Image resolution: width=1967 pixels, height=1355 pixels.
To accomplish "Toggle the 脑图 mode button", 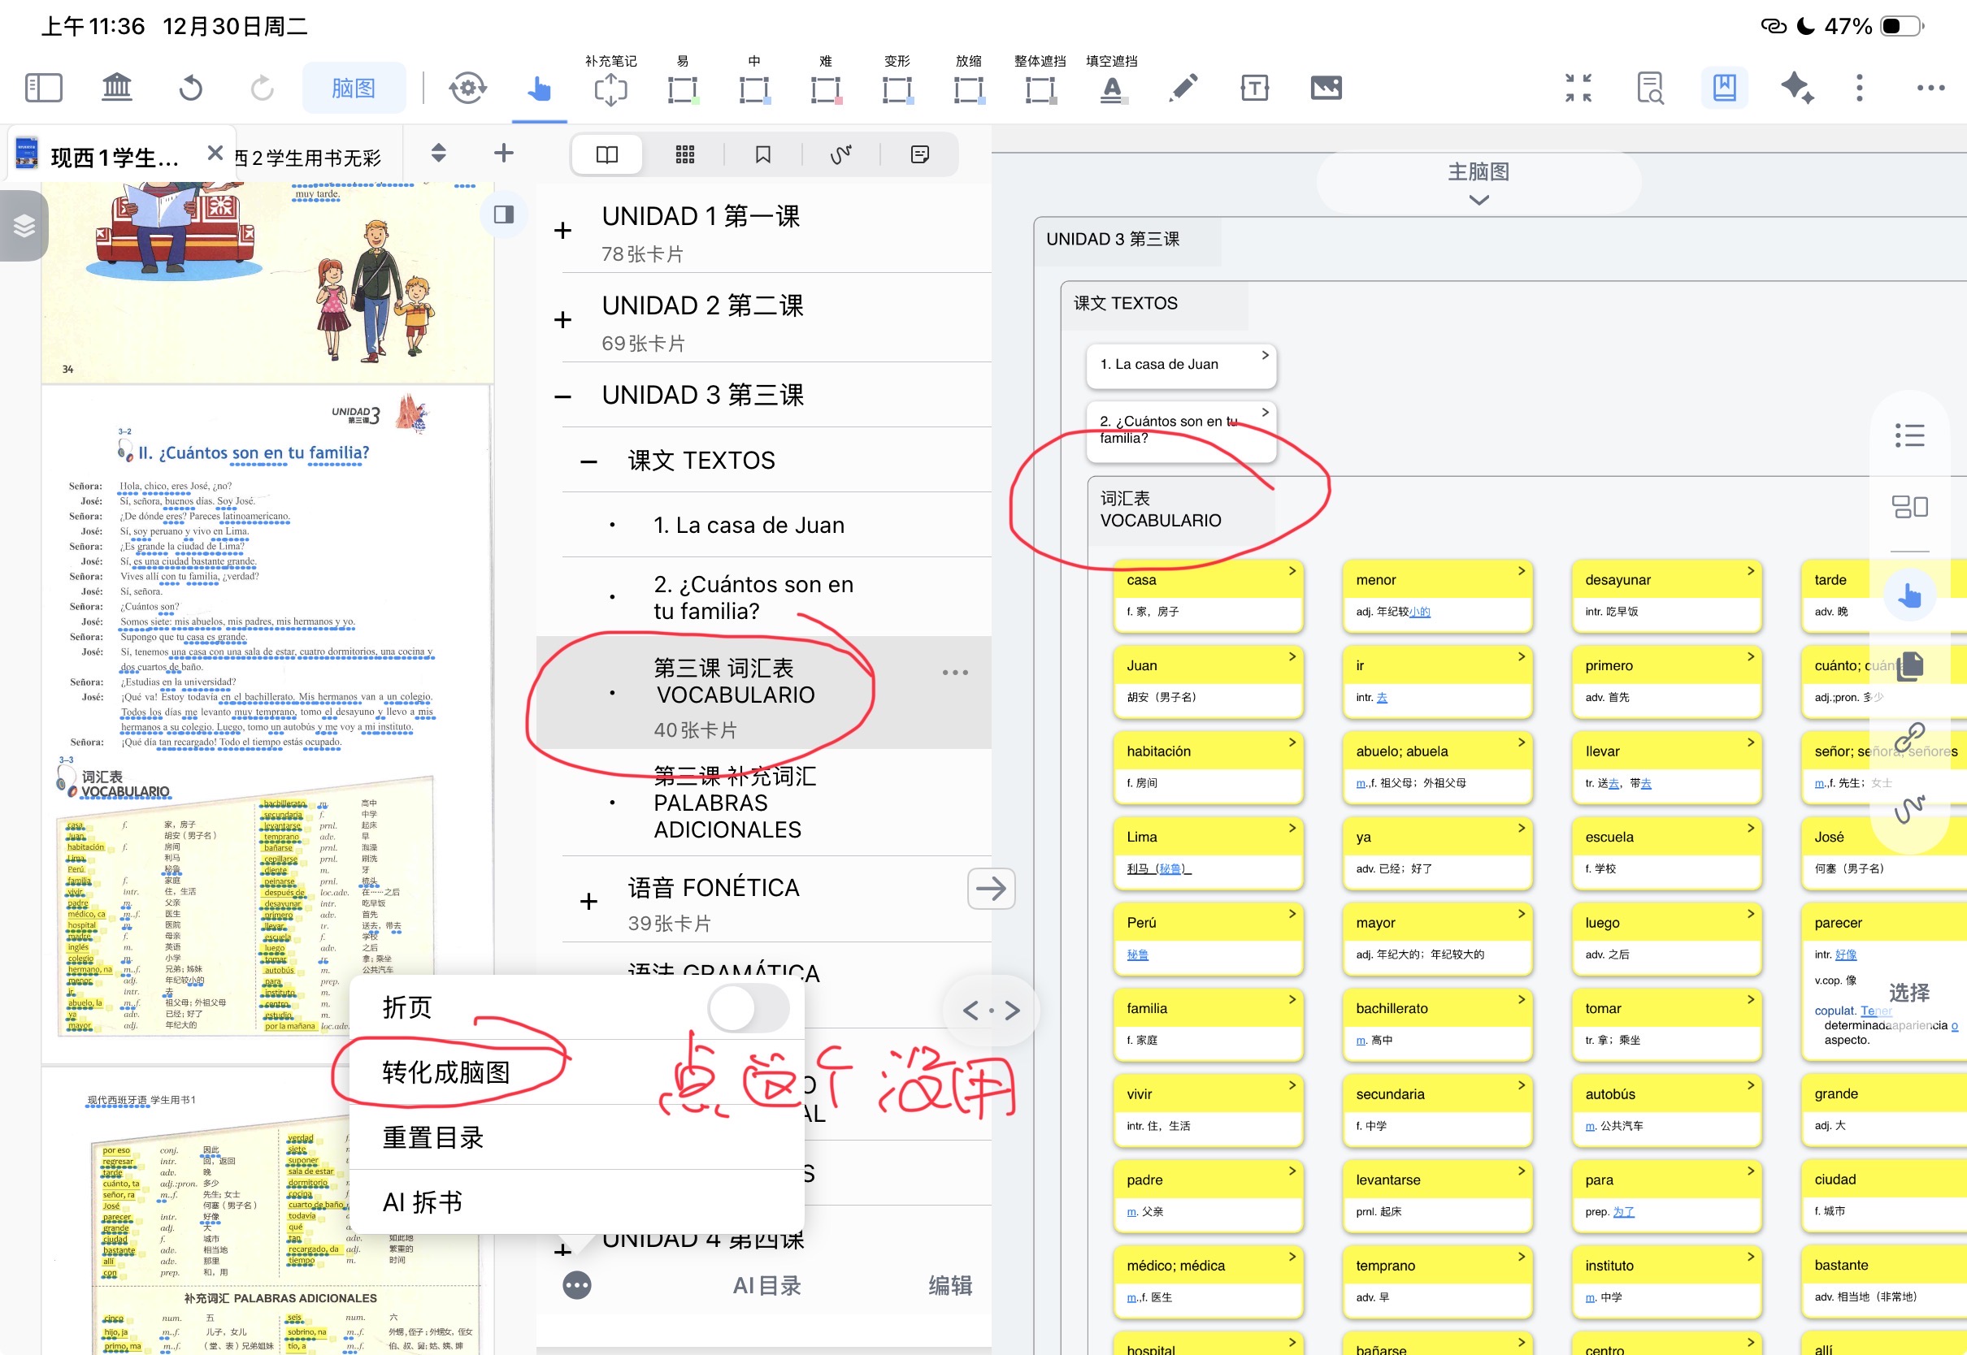I will pyautogui.click(x=354, y=88).
